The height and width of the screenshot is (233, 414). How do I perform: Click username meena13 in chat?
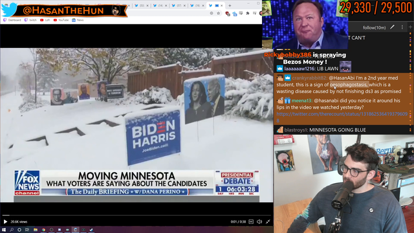point(301,101)
